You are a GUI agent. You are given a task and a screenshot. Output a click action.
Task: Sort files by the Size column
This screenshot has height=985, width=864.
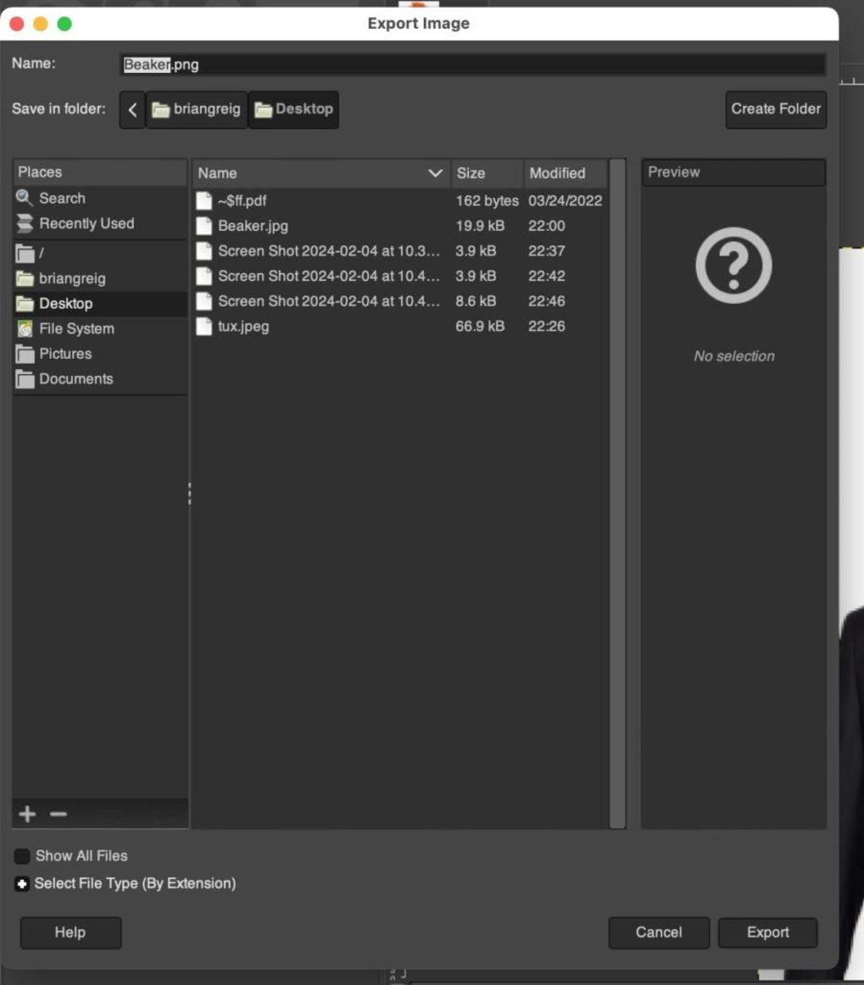pos(486,173)
